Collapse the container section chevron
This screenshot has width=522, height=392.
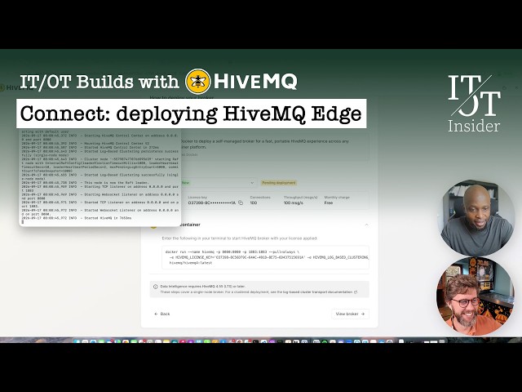[366, 225]
